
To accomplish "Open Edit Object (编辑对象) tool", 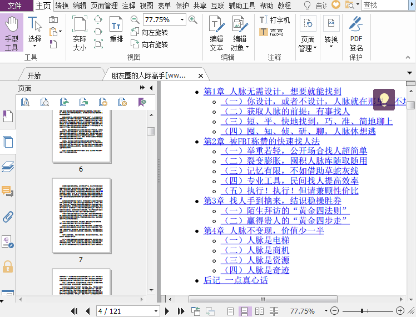I will pyautogui.click(x=240, y=33).
